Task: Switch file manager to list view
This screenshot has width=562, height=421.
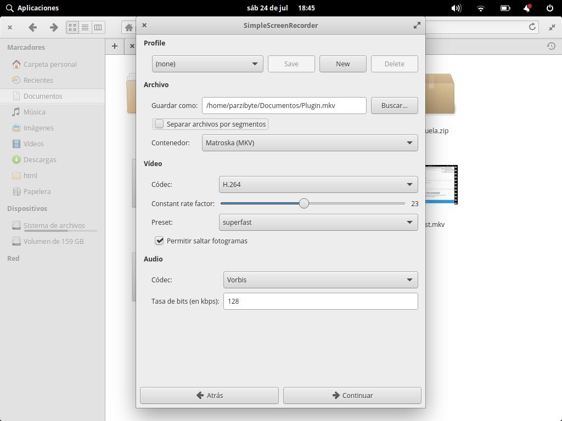Action: (85, 27)
